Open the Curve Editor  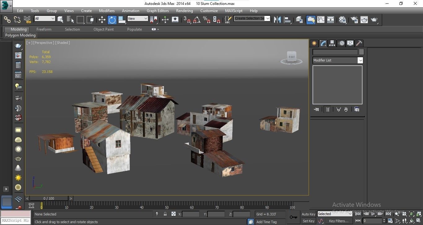(321, 19)
